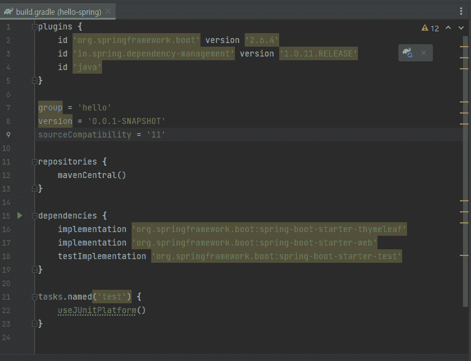Collapse the tasks.named block fold marker
This screenshot has height=361, width=471.
[34, 297]
